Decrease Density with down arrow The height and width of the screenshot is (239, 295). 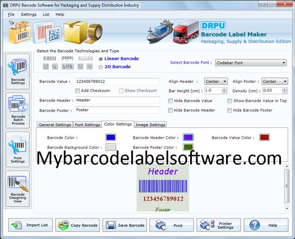285,92
